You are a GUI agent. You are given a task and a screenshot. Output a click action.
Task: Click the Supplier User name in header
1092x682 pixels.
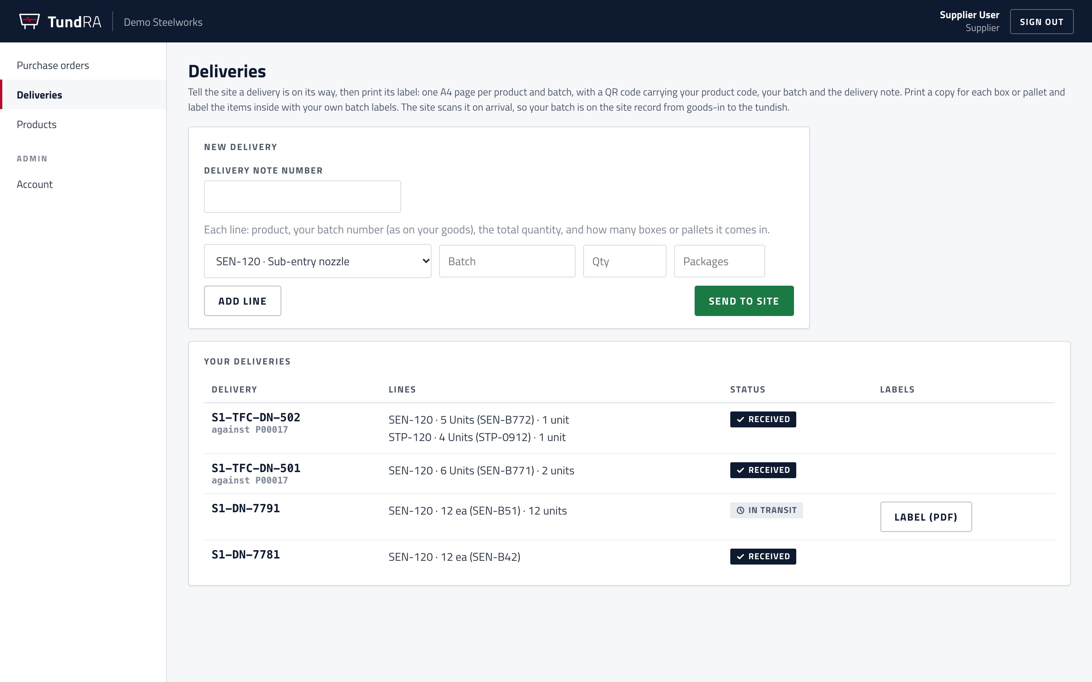(x=969, y=15)
